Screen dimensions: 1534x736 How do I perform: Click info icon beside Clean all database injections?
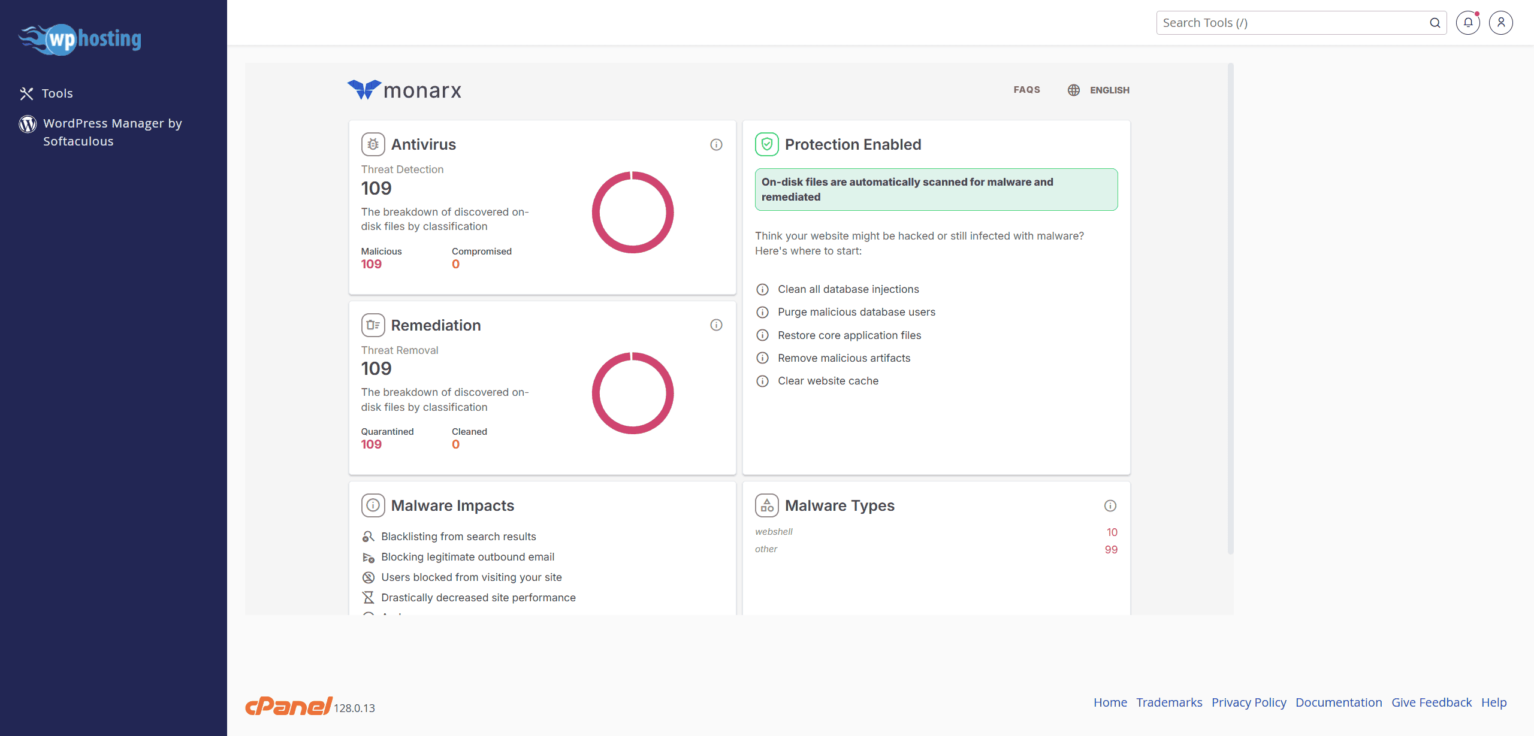(762, 289)
